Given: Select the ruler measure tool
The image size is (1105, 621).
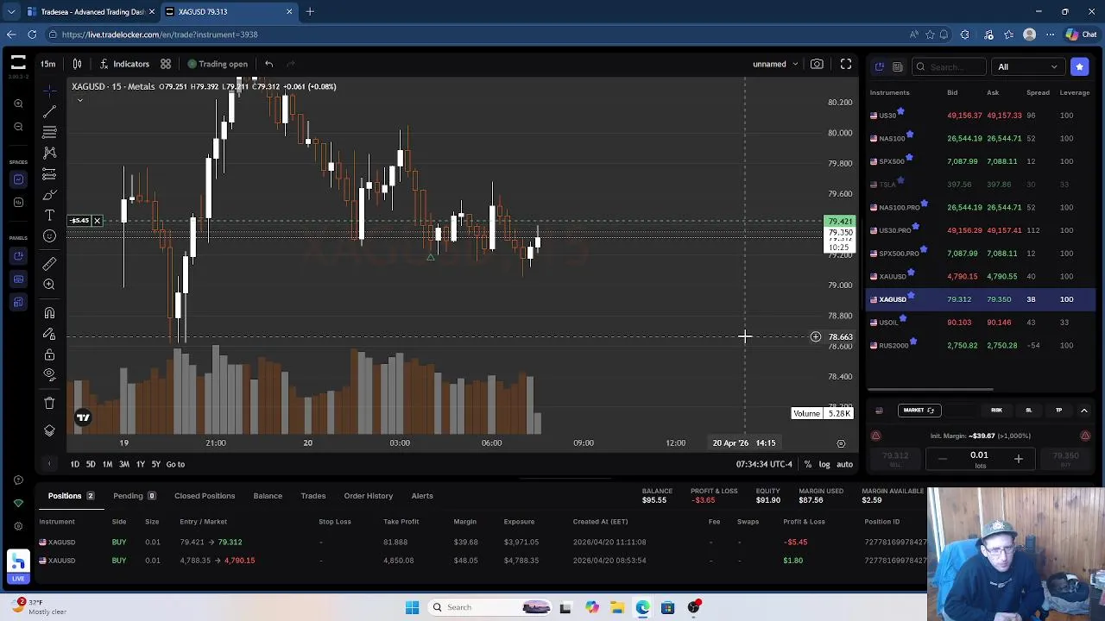Looking at the screenshot, I should tap(49, 264).
